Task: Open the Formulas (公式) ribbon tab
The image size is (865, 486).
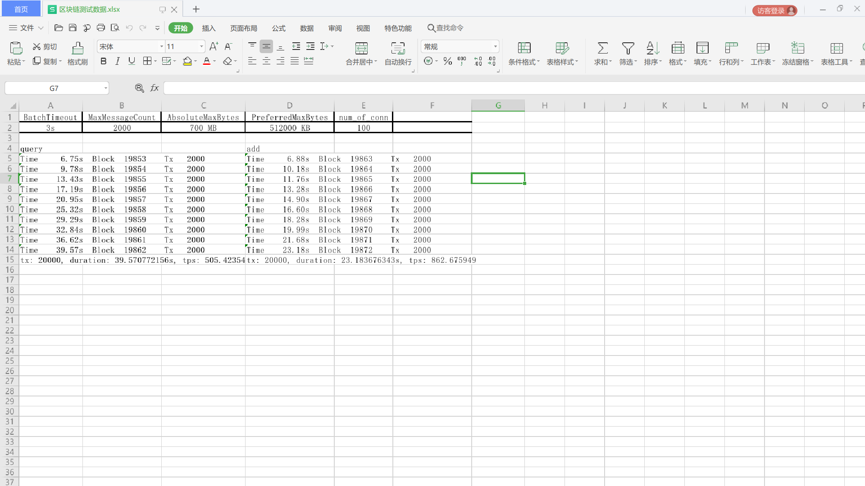Action: pyautogui.click(x=278, y=28)
